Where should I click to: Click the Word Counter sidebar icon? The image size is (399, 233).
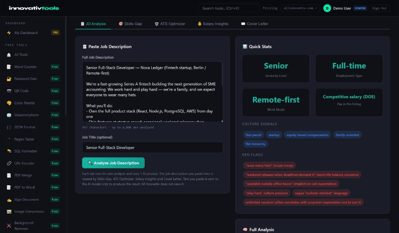click(x=9, y=67)
